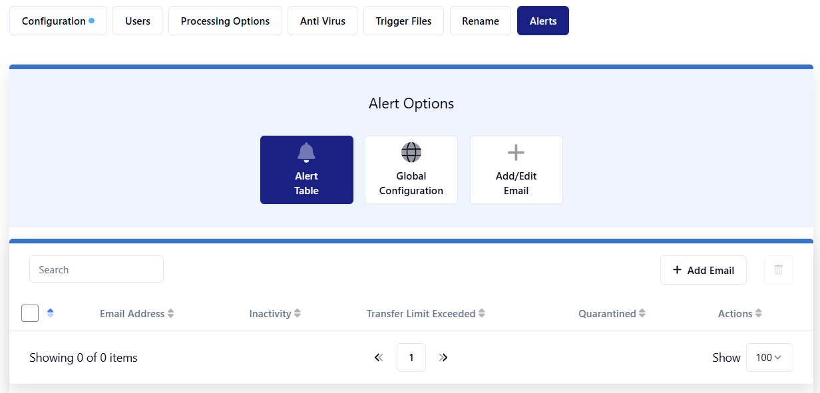Image resolution: width=820 pixels, height=393 pixels.
Task: Click the Add Email button
Action: point(703,270)
